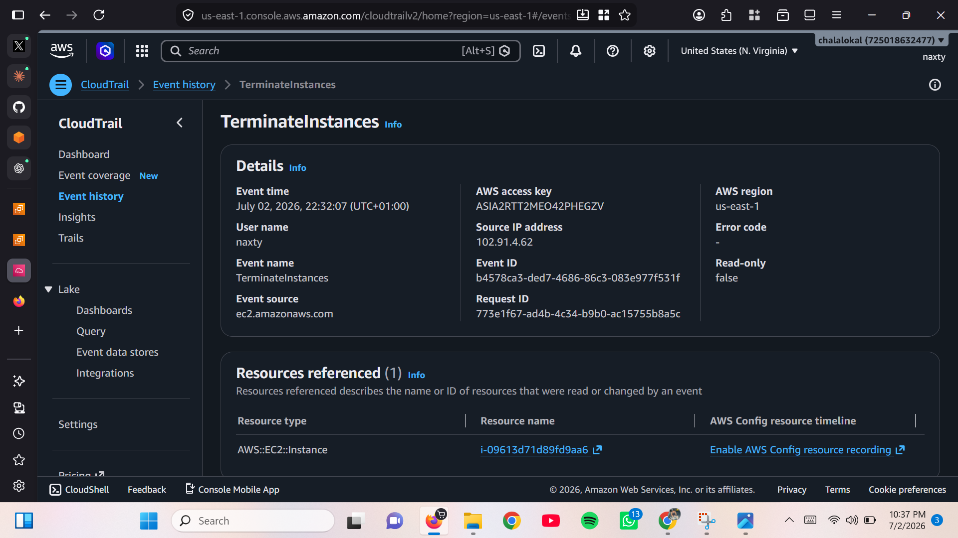
Task: Open Lake Query editor
Action: [91, 331]
